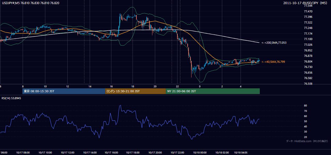Click the 10/17 16:00 date label
The image size is (331, 155).
pos(111,153)
